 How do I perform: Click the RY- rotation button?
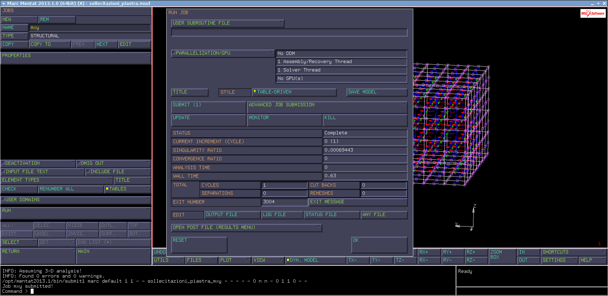(x=452, y=260)
